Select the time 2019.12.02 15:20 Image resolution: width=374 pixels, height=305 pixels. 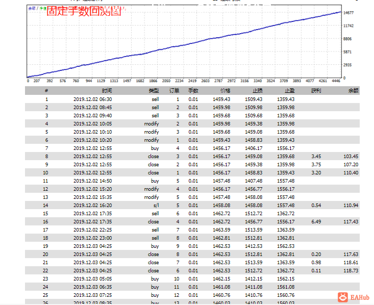(92, 189)
